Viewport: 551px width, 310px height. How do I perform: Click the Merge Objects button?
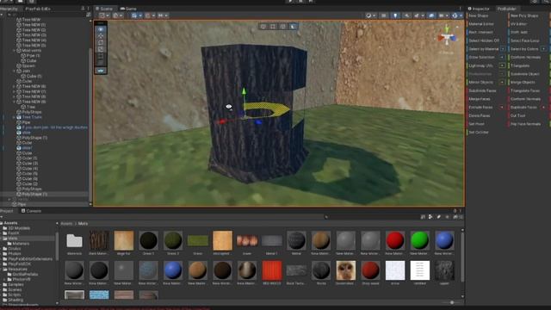[x=523, y=83]
